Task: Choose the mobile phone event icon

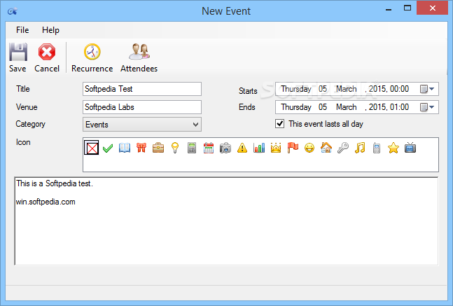Action: point(377,148)
